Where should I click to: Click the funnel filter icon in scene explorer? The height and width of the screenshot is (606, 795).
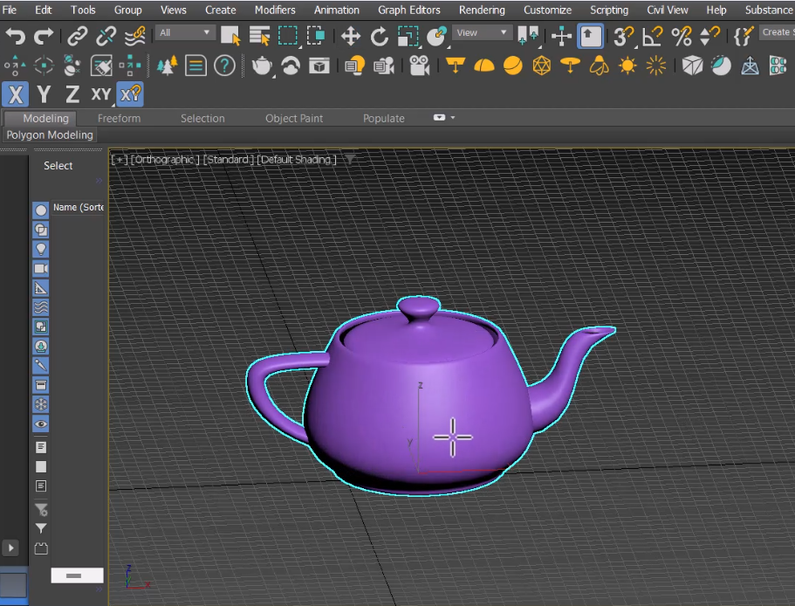point(41,528)
